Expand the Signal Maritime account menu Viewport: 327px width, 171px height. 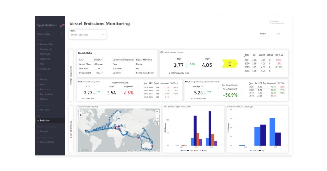point(57,25)
